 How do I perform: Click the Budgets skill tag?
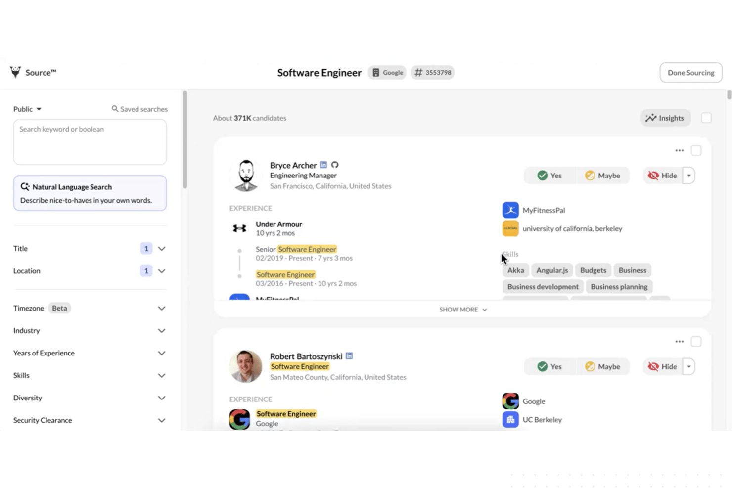(x=593, y=270)
